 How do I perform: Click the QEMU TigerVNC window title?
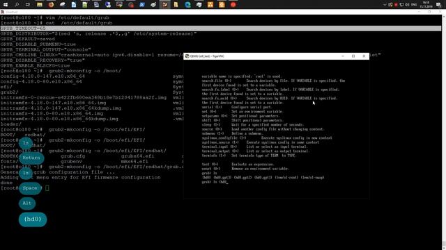click(x=207, y=56)
